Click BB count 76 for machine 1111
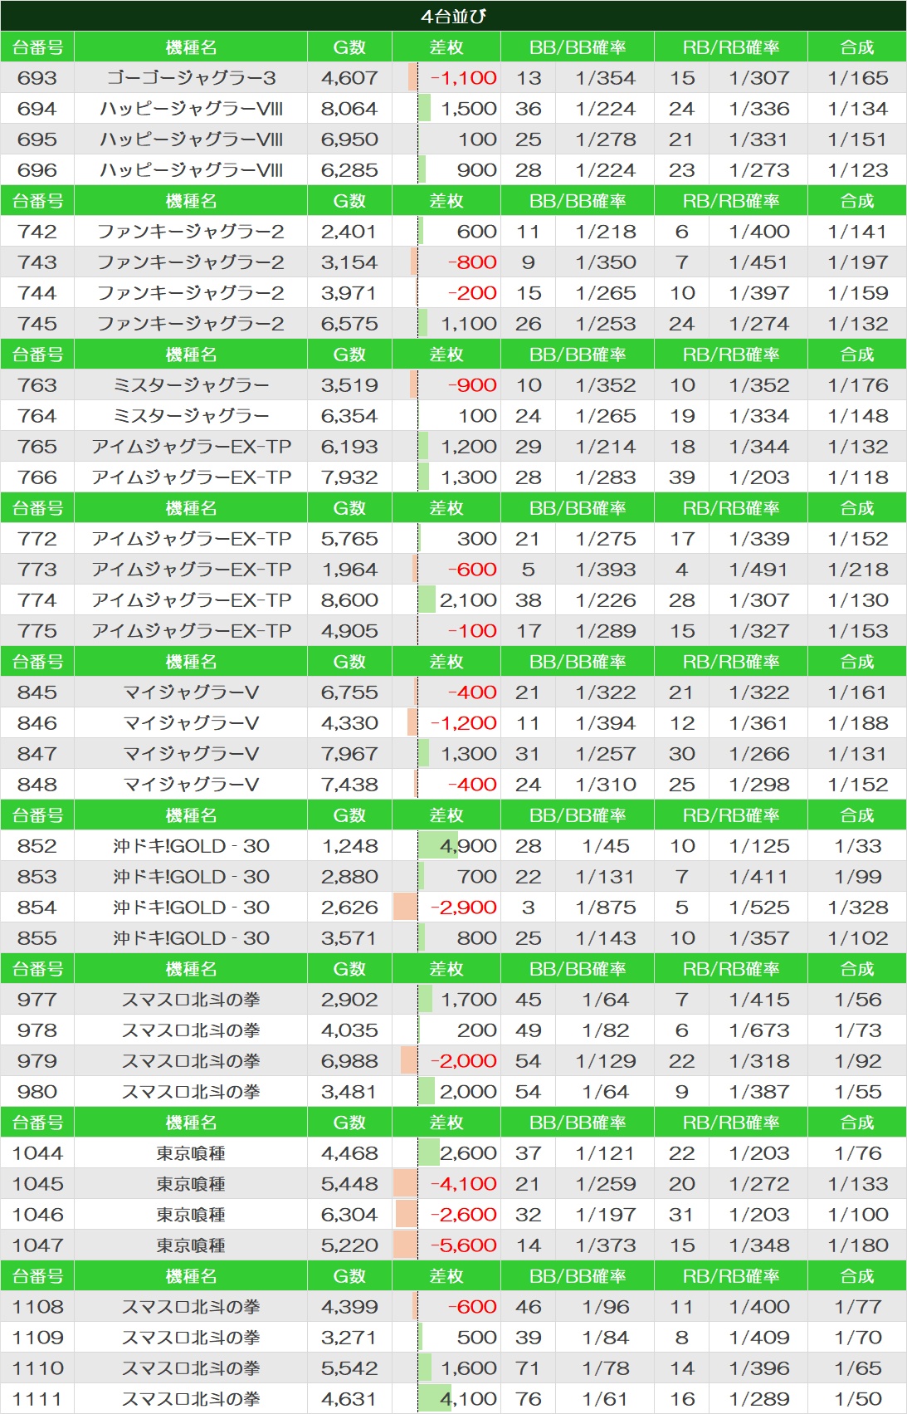The width and height of the screenshot is (907, 1414). point(529,1399)
